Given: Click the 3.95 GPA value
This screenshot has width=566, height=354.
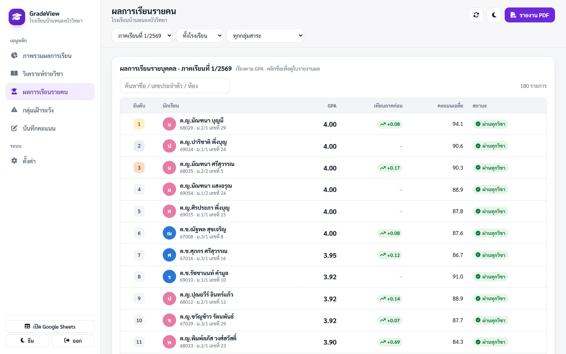Looking at the screenshot, I should (330, 255).
